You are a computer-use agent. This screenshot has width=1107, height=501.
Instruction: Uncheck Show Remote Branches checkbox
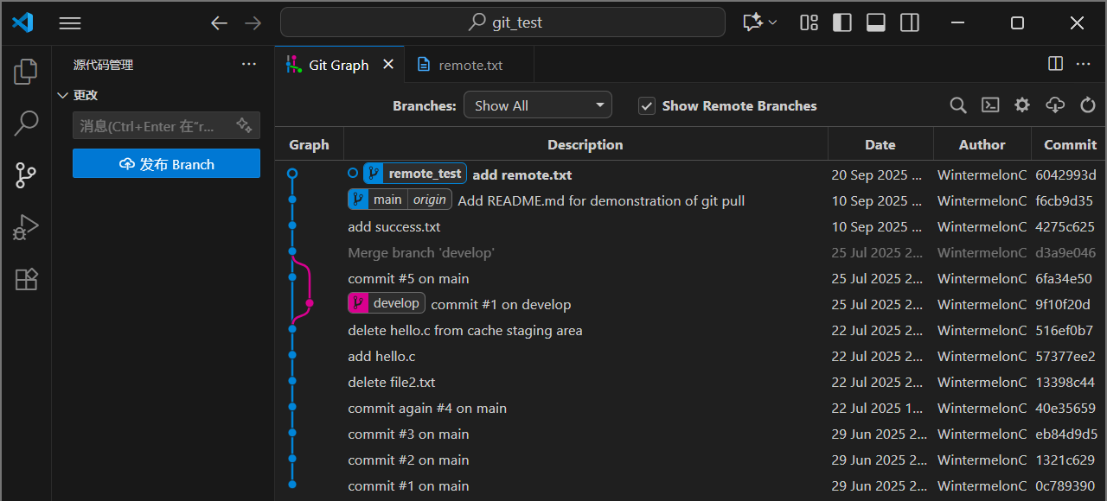click(646, 105)
